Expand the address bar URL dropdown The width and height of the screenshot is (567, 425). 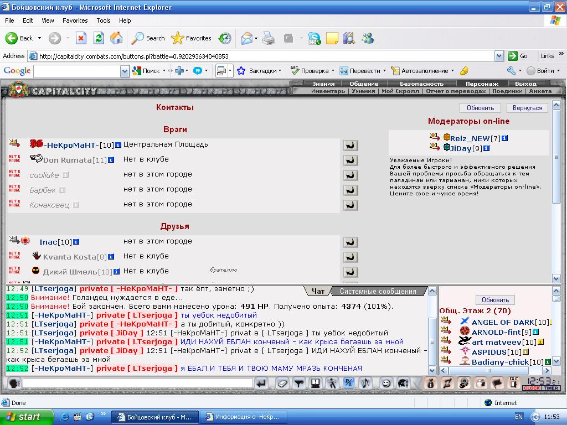(499, 56)
